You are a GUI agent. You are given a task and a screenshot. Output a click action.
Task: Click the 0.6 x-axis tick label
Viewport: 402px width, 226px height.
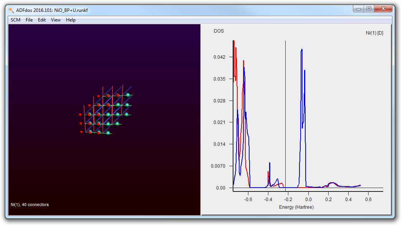[369, 200]
